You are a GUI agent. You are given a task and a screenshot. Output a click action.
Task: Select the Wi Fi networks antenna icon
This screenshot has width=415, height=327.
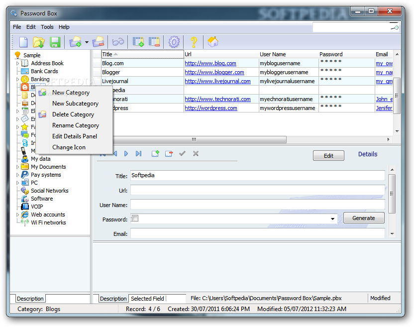[x=25, y=222]
